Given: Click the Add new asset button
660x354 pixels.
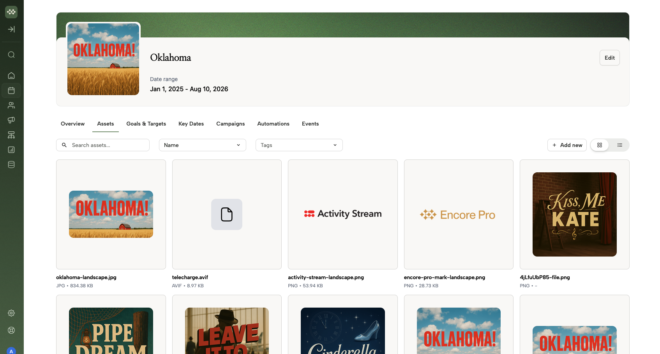Looking at the screenshot, I should [x=567, y=145].
